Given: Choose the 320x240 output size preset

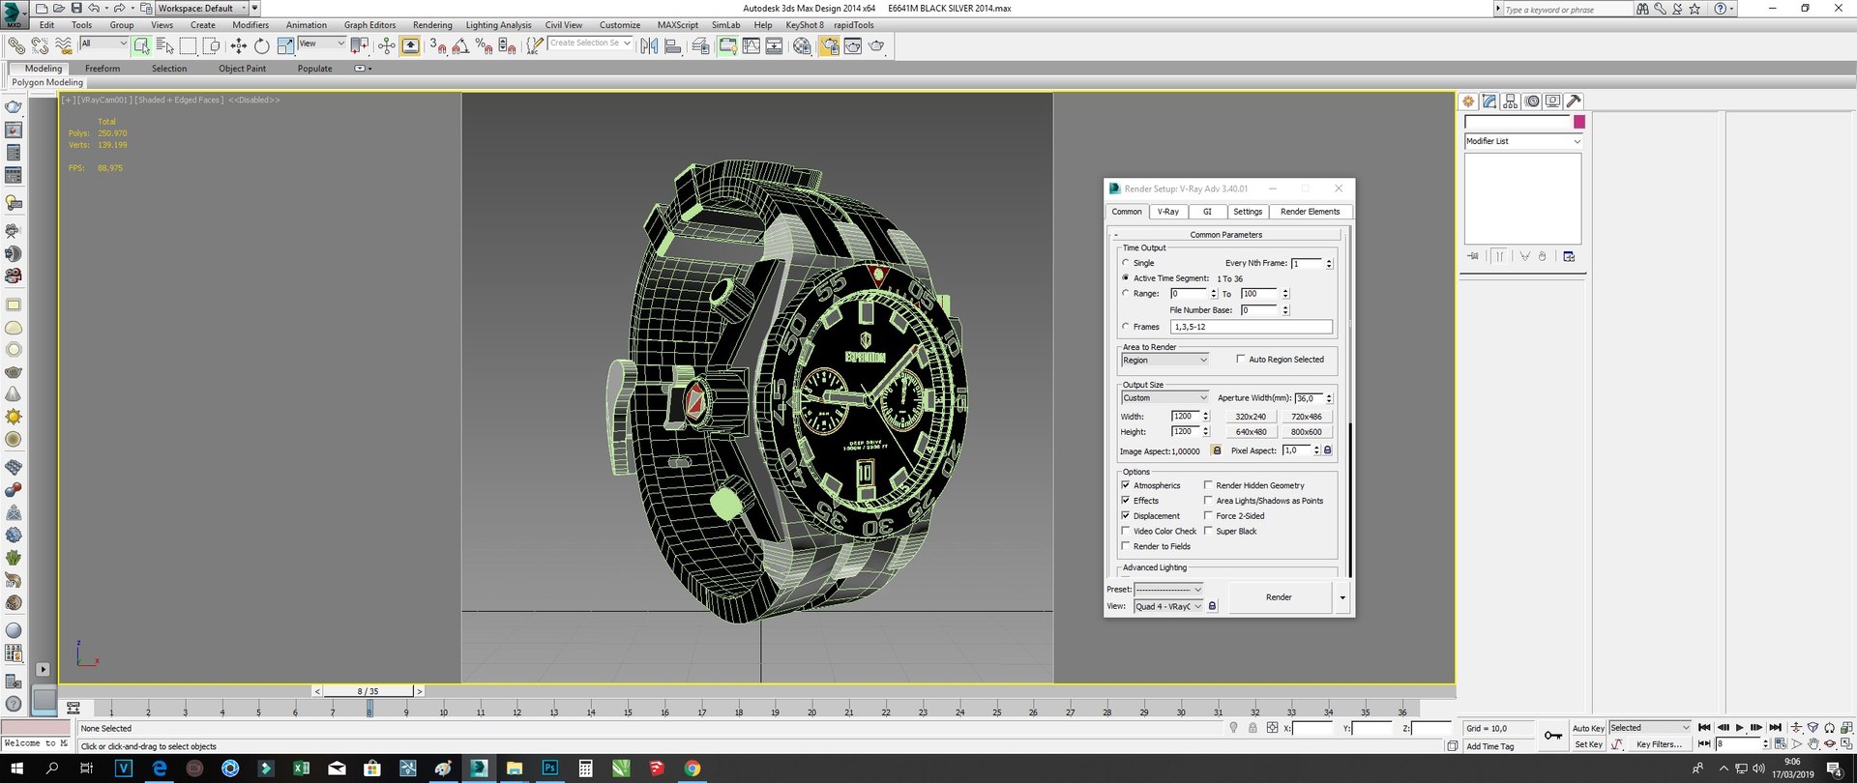Looking at the screenshot, I should (1251, 417).
